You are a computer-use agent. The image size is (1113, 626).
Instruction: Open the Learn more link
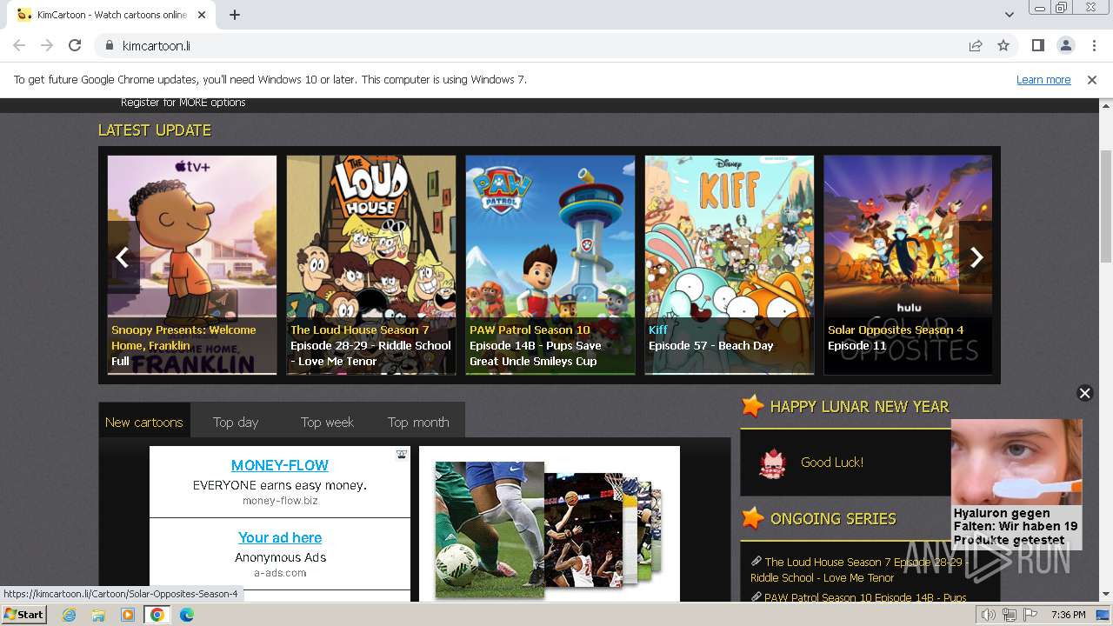click(1043, 79)
